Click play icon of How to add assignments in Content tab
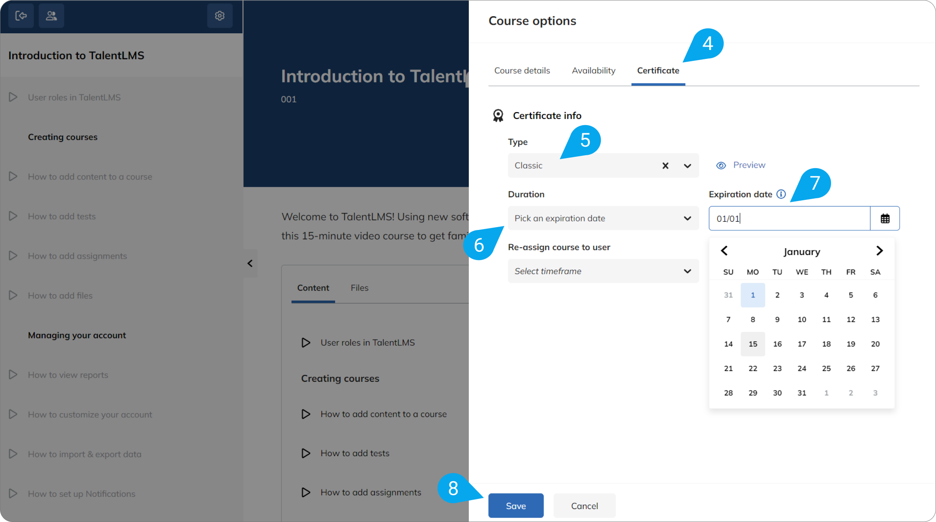Image resolution: width=936 pixels, height=522 pixels. 306,492
